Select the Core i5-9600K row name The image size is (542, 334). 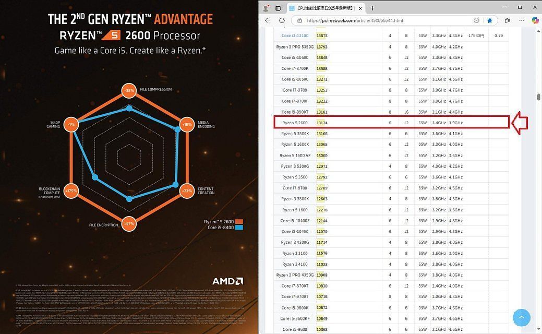[295, 308]
